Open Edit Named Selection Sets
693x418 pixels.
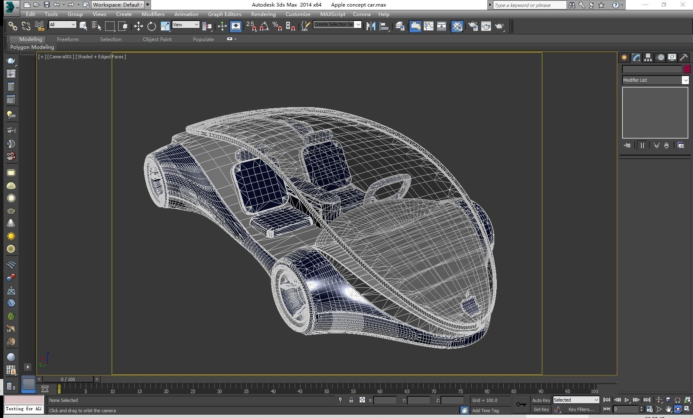305,26
